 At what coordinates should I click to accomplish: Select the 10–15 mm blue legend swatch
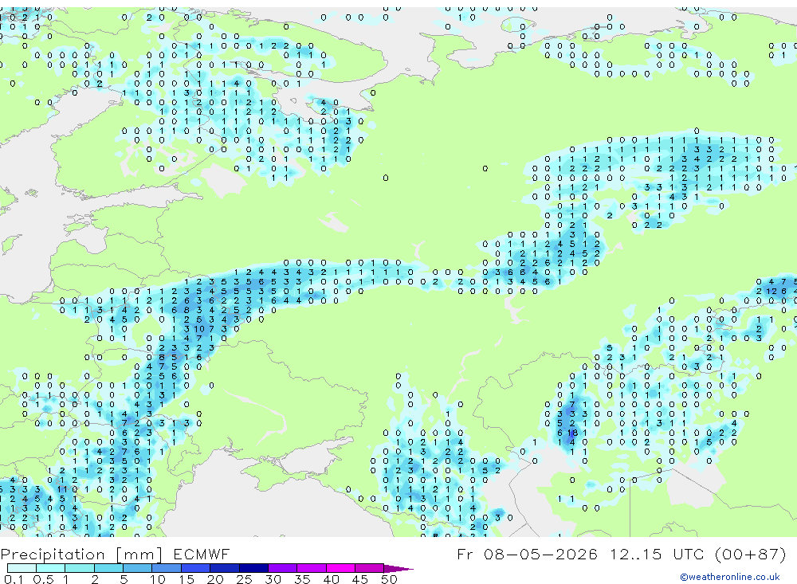coord(167,568)
